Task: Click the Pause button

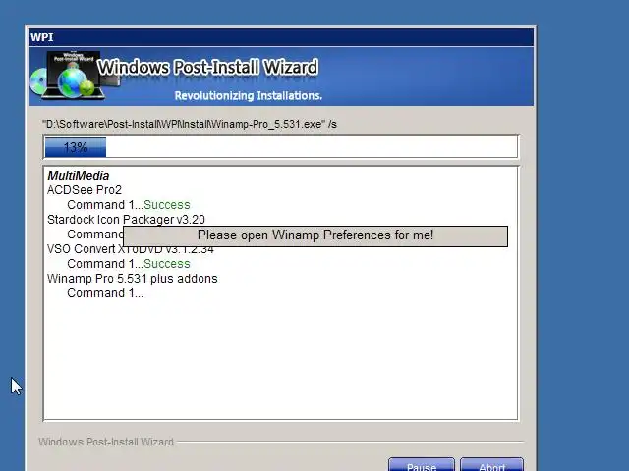Action: (422, 464)
